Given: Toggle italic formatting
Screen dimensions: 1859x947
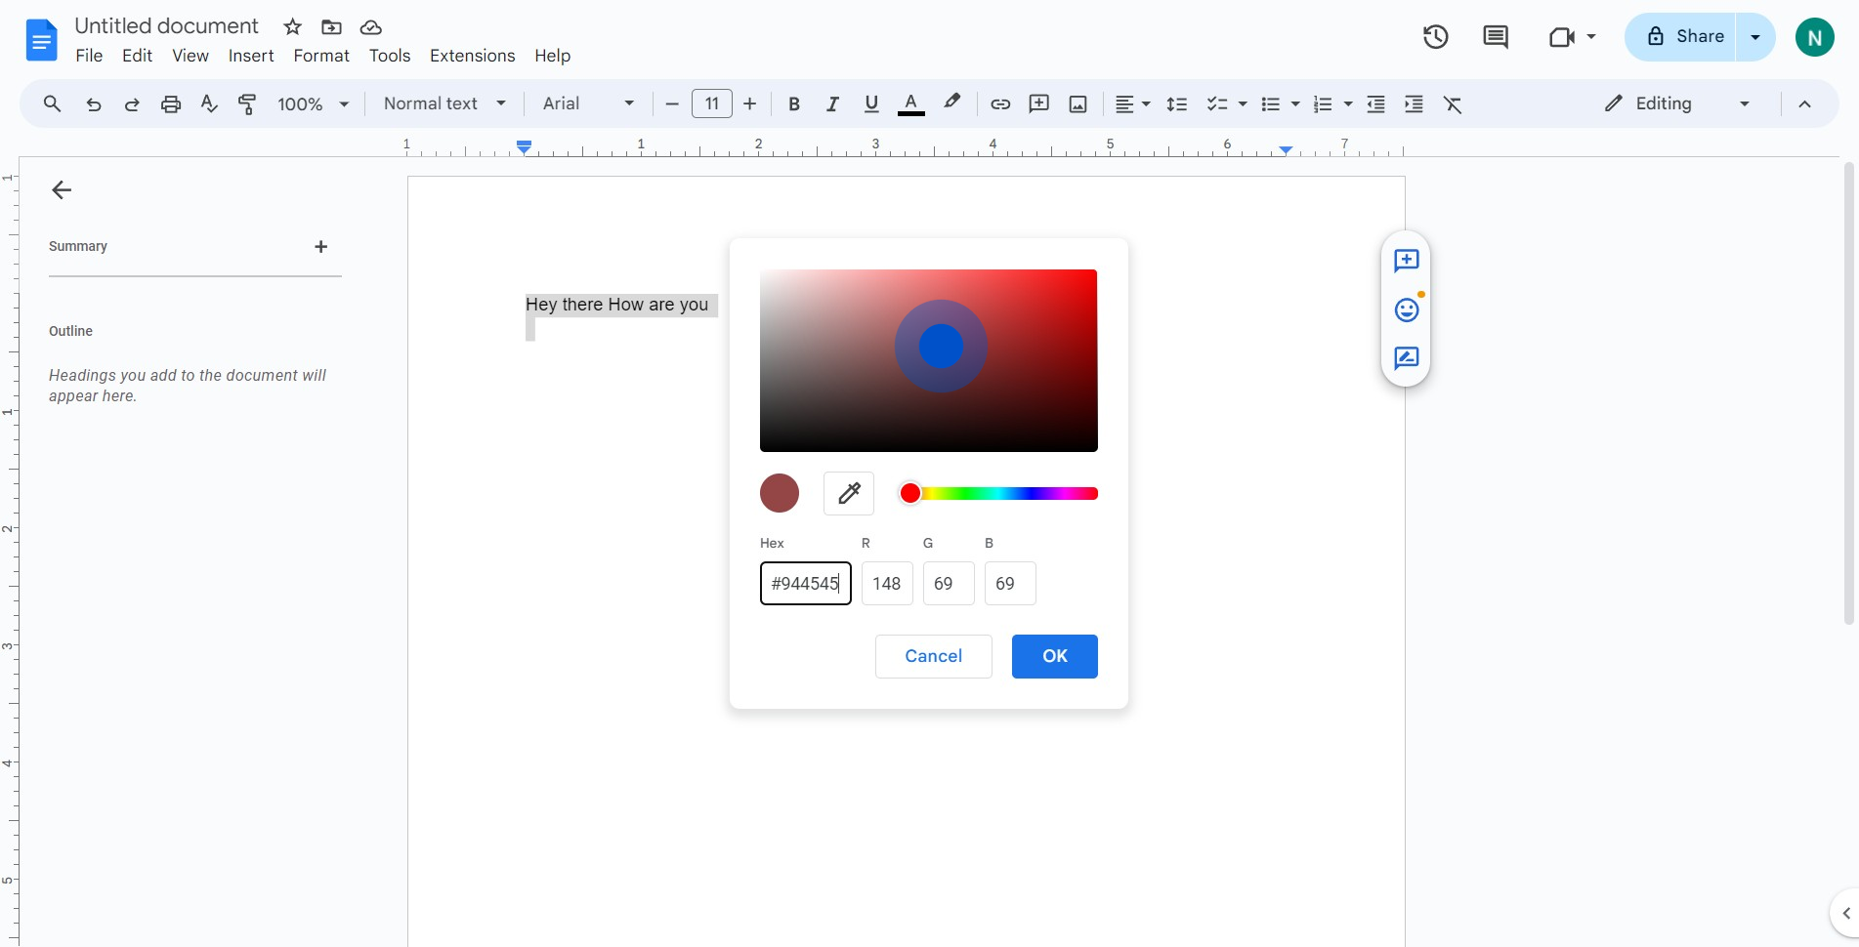Looking at the screenshot, I should coord(832,104).
